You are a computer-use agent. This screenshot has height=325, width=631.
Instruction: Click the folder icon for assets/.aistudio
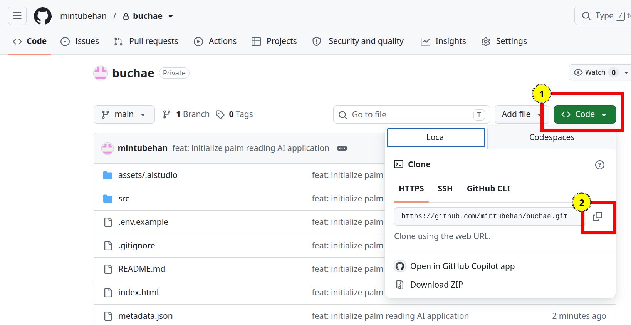click(108, 175)
